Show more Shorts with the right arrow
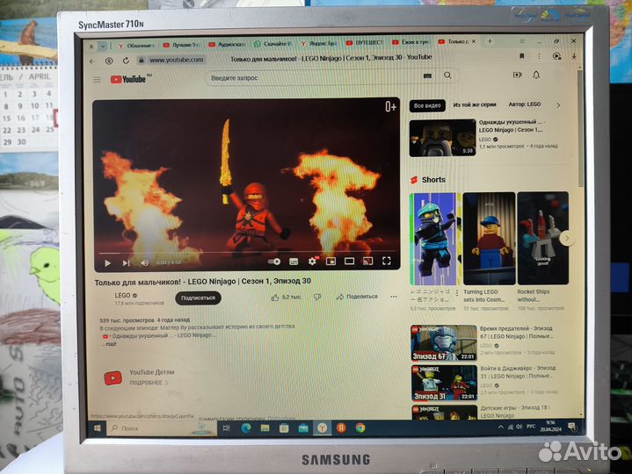The width and height of the screenshot is (632, 474). [567, 238]
